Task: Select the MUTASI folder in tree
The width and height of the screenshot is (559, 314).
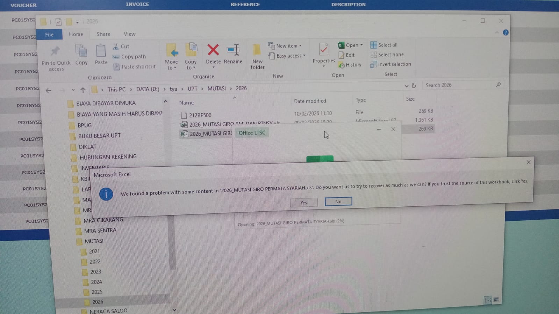Action: 94,241
